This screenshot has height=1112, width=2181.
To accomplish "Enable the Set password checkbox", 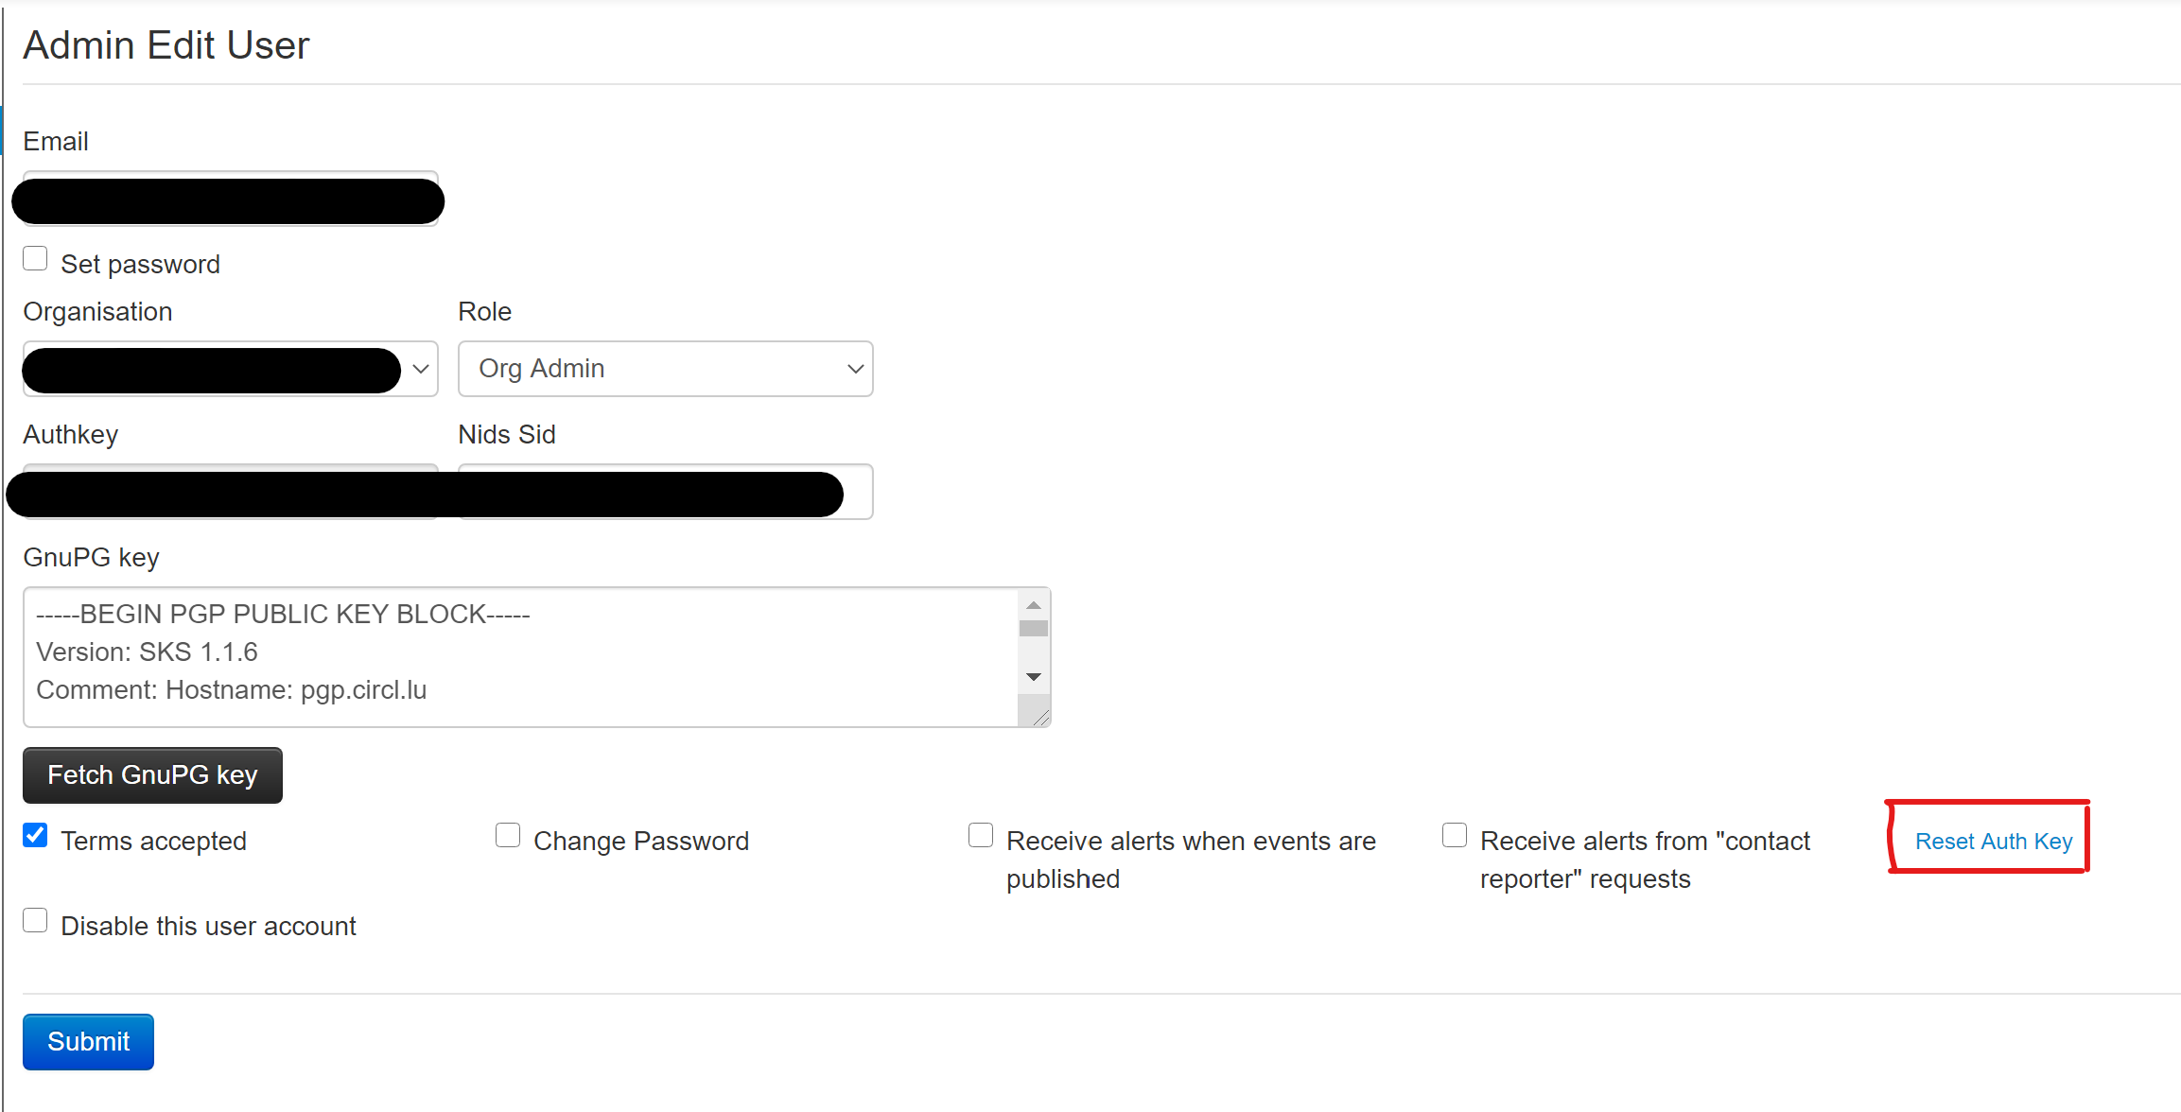I will (x=35, y=257).
